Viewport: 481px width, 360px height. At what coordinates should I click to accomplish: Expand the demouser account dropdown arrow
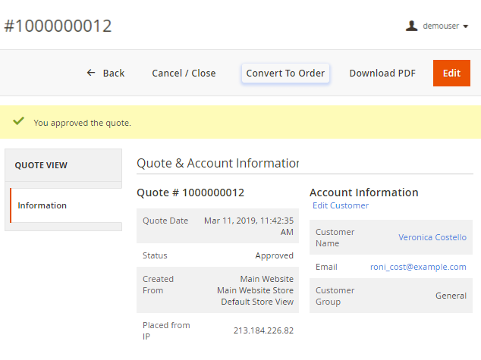466,27
